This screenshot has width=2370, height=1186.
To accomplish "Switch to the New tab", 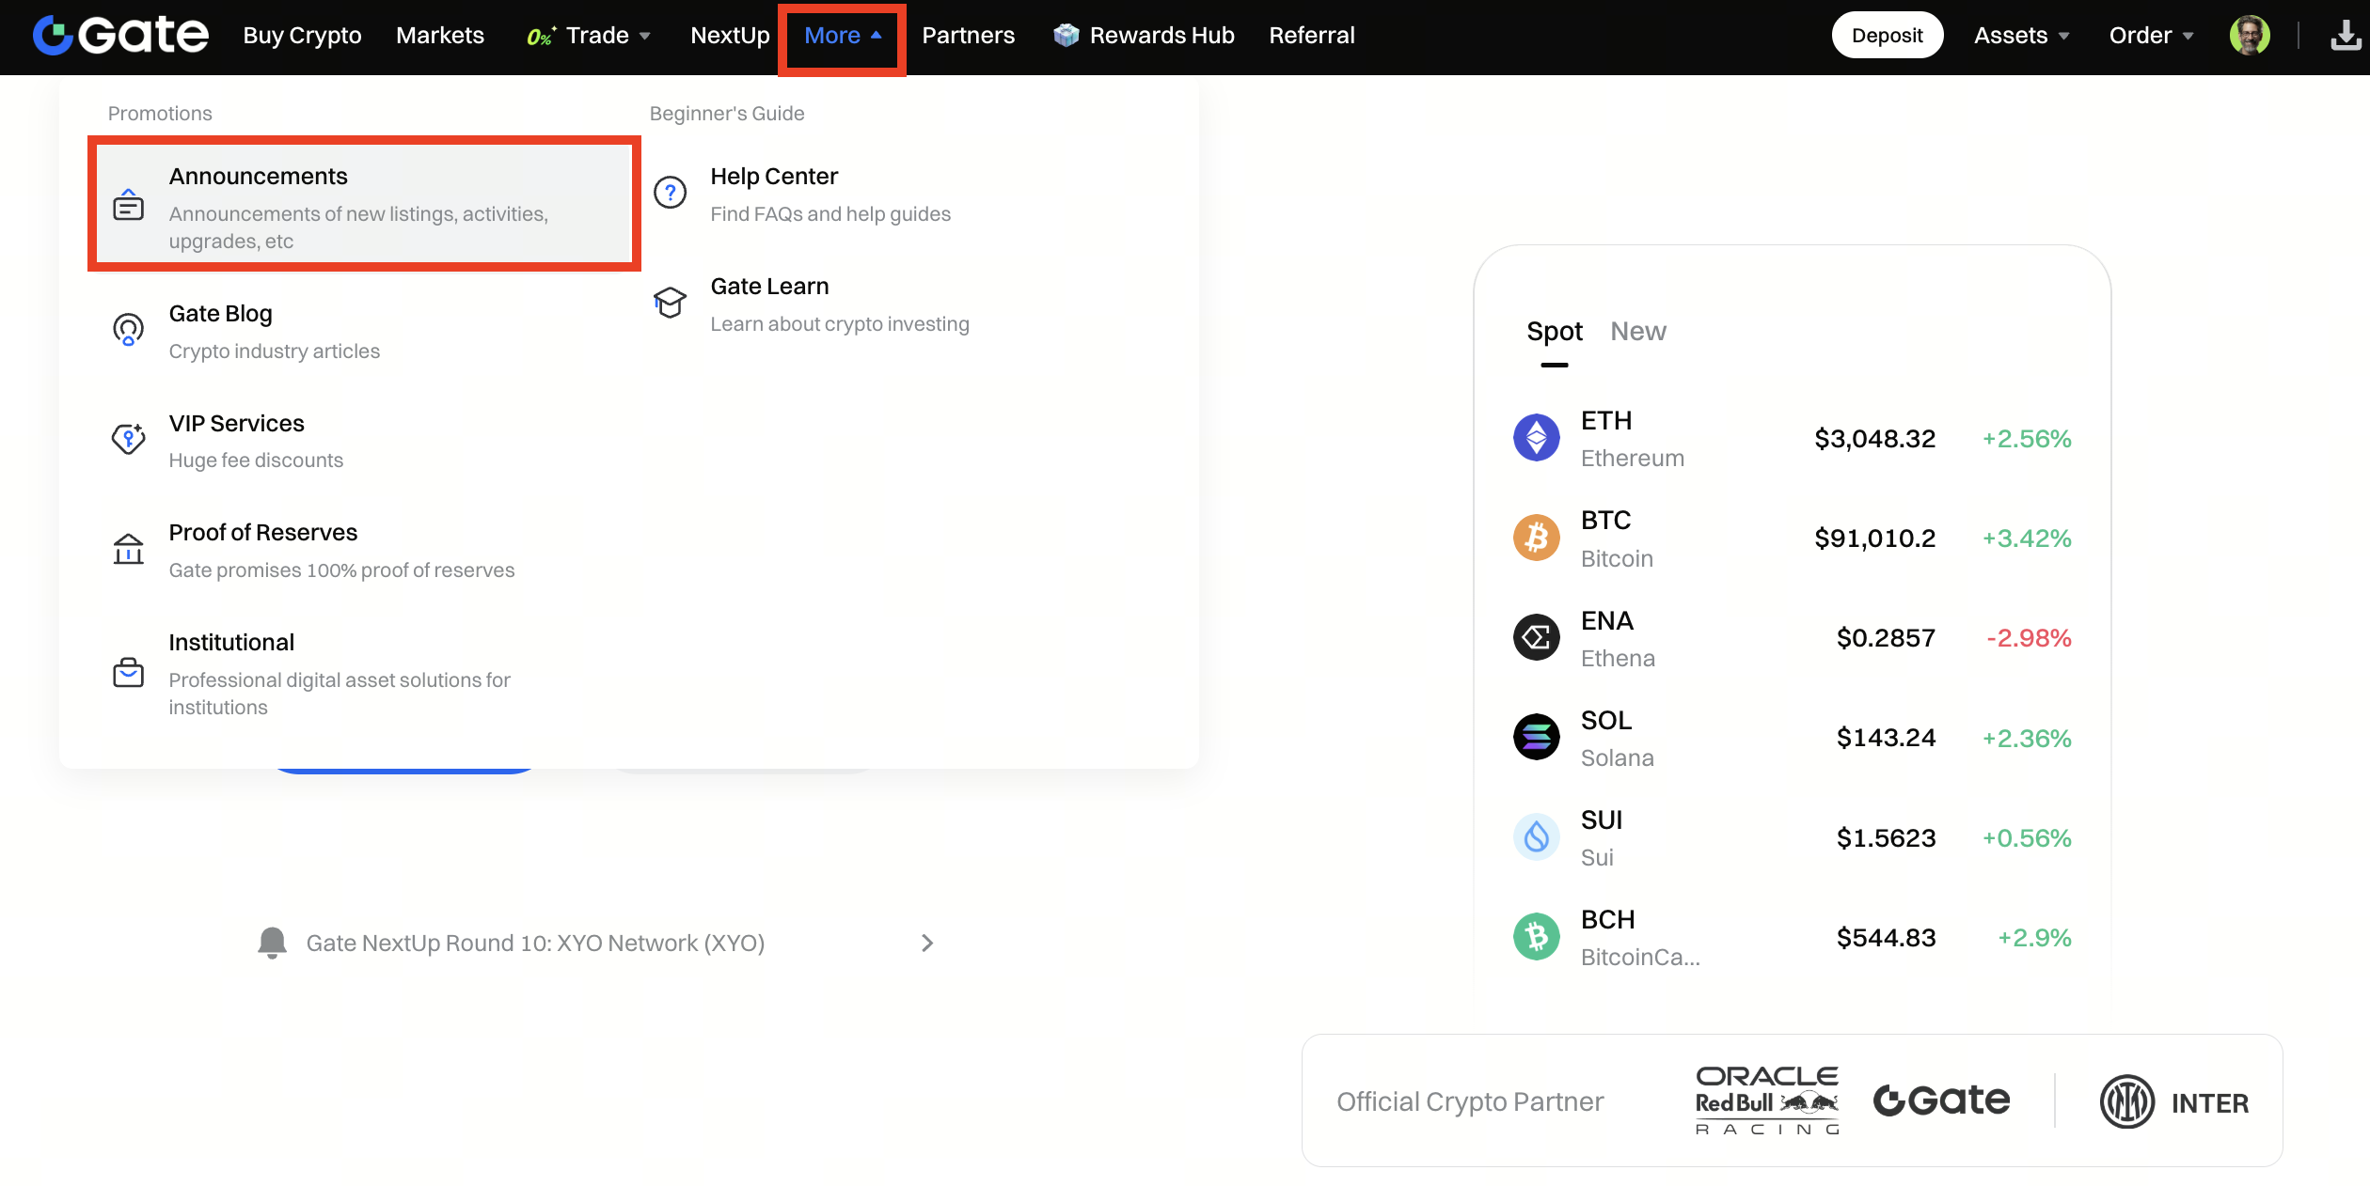I will click(1637, 332).
